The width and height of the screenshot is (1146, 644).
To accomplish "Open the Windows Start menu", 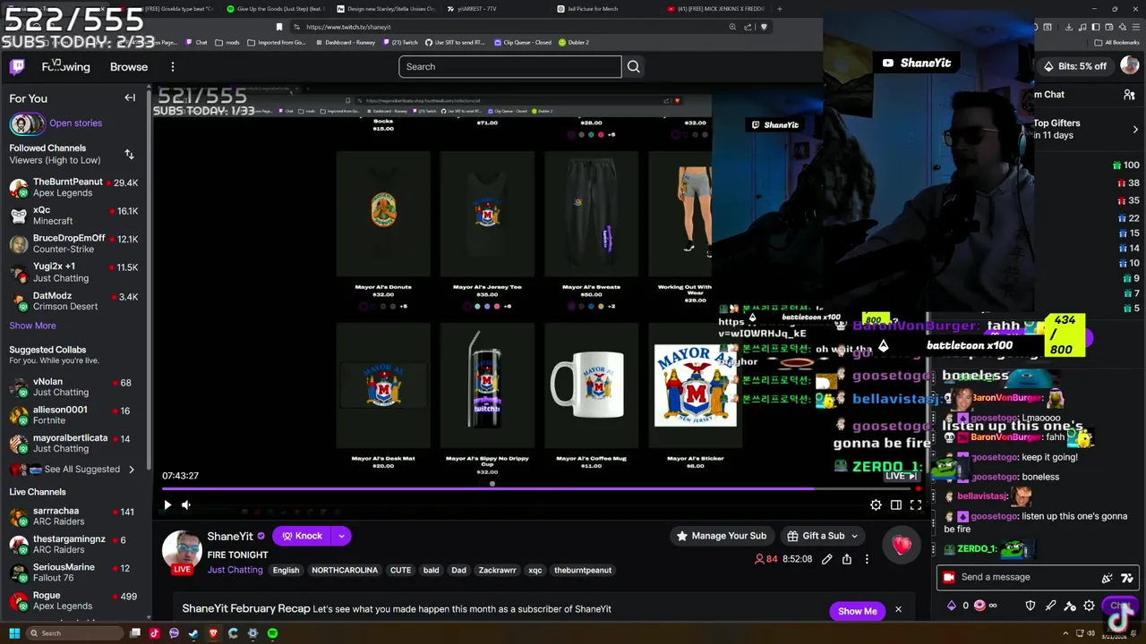I will [13, 633].
